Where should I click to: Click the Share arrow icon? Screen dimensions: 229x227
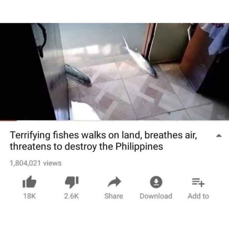tap(114, 182)
